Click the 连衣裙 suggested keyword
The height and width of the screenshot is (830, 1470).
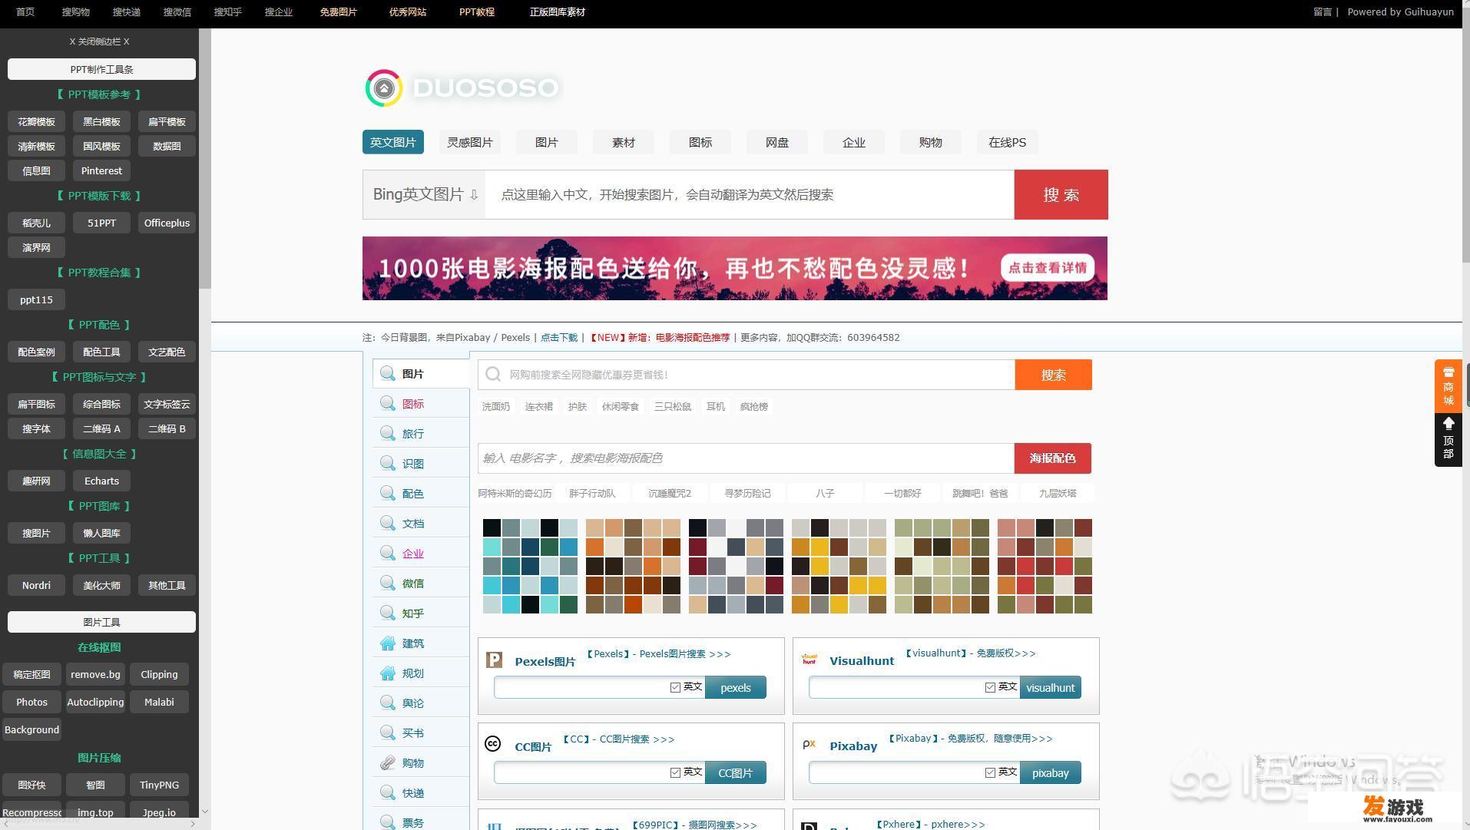538,406
